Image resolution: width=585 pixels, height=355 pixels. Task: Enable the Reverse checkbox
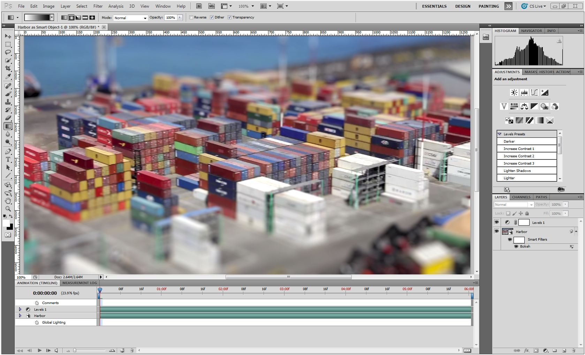(191, 17)
